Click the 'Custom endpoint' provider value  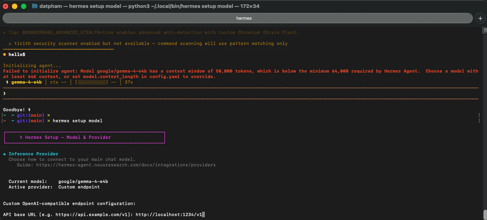[79, 187]
